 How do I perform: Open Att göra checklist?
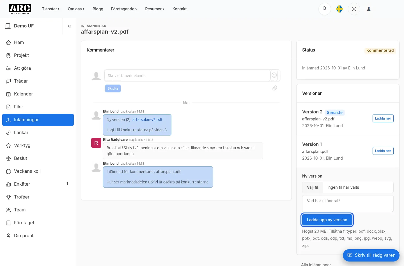pos(38,68)
